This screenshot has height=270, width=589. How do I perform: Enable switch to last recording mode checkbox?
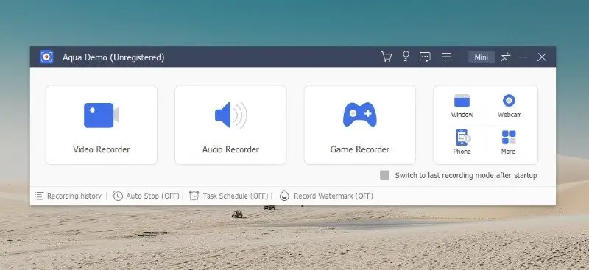(x=384, y=175)
